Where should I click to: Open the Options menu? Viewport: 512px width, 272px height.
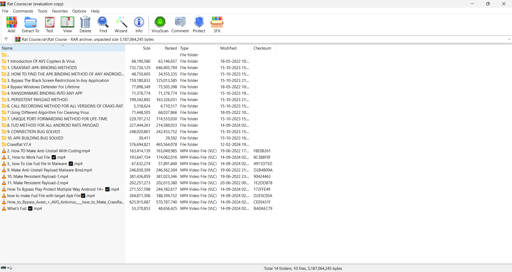tap(79, 11)
